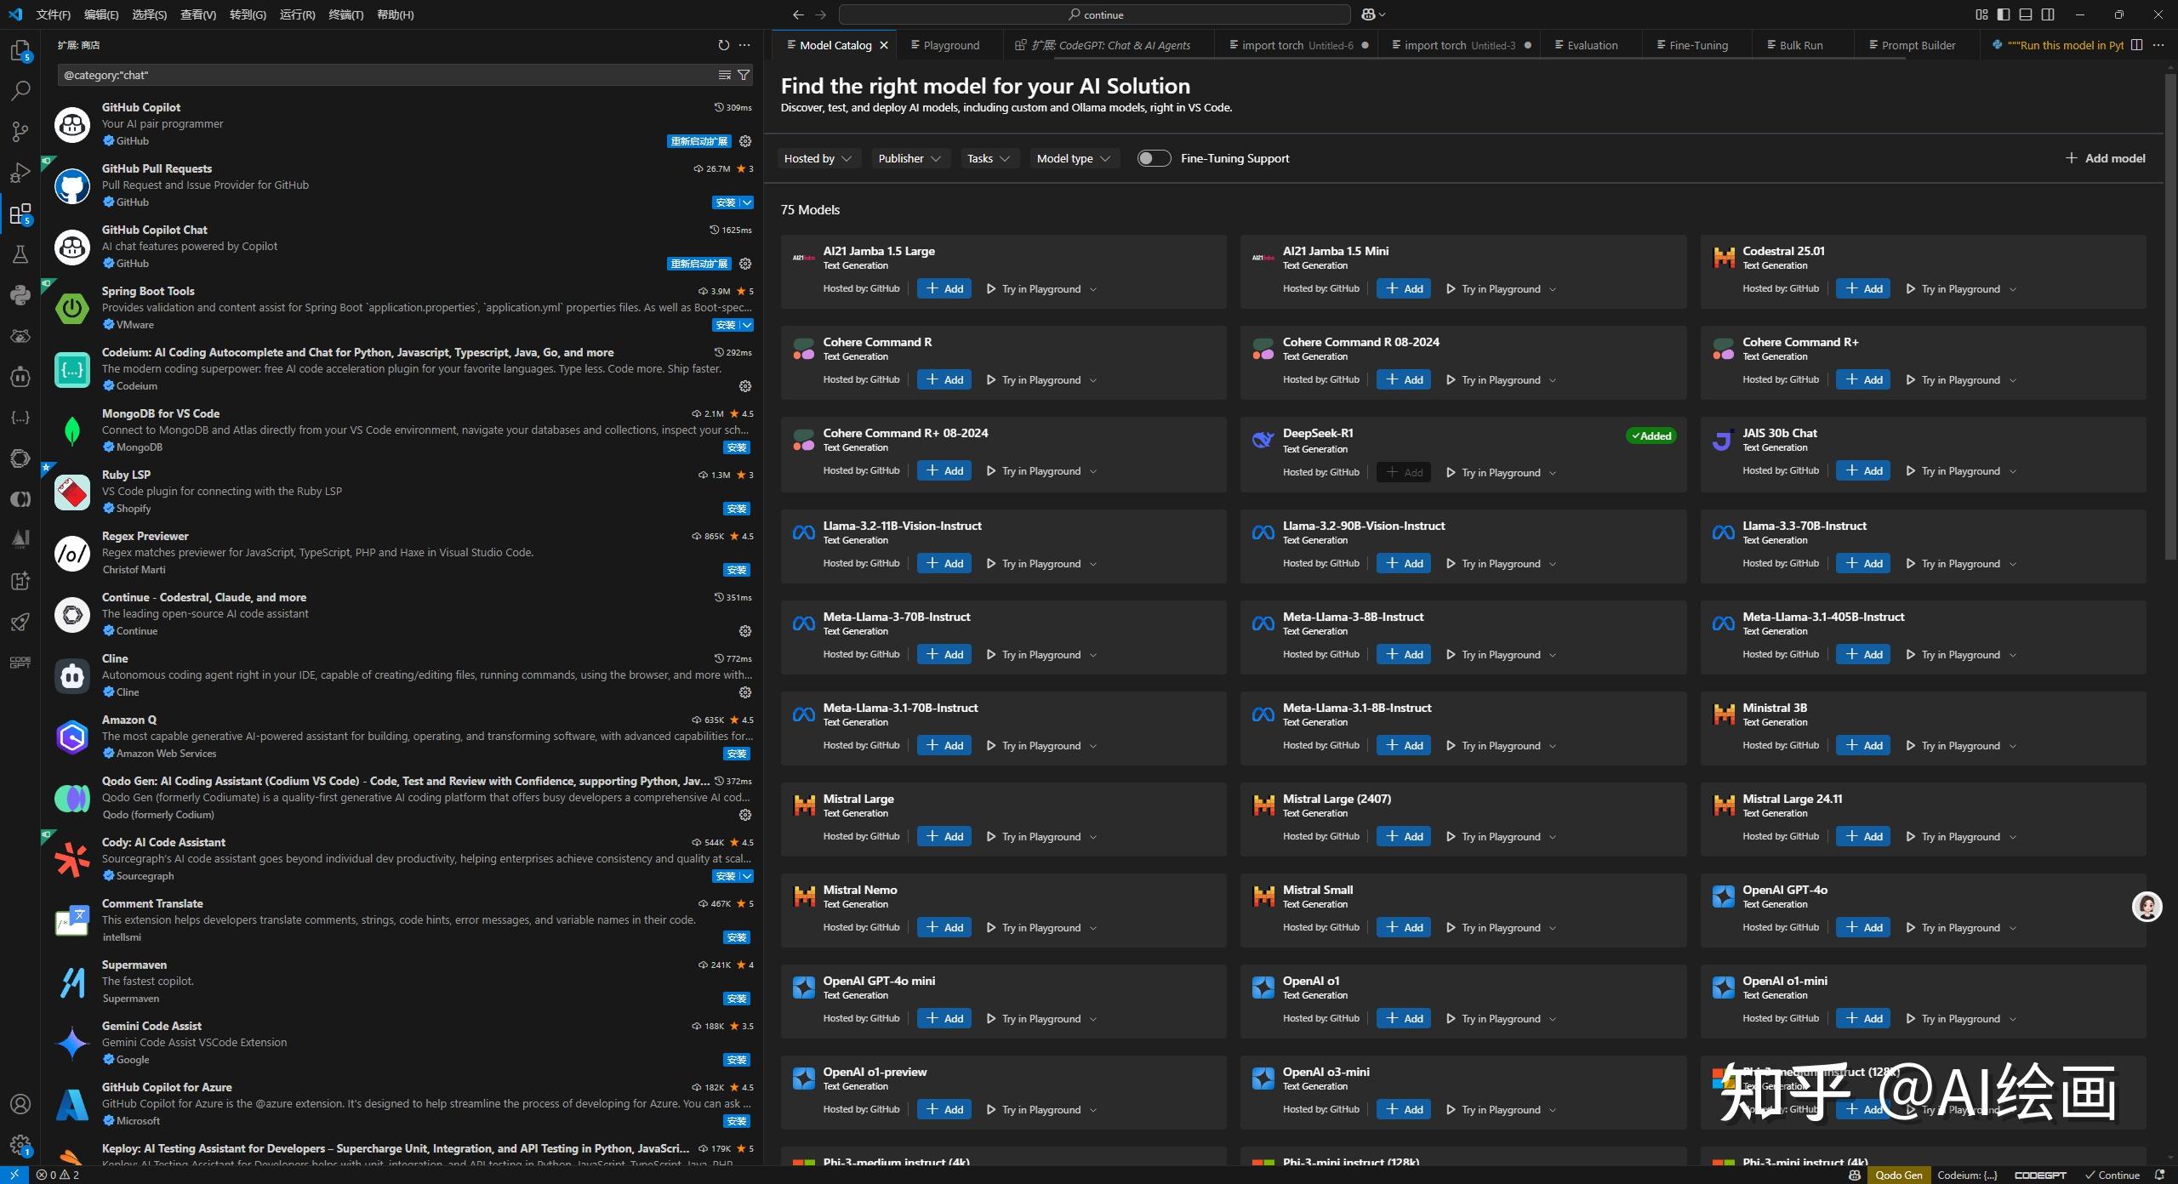Open settings gear for GitHub Copilot Chat extension
The height and width of the screenshot is (1184, 2178).
point(745,264)
